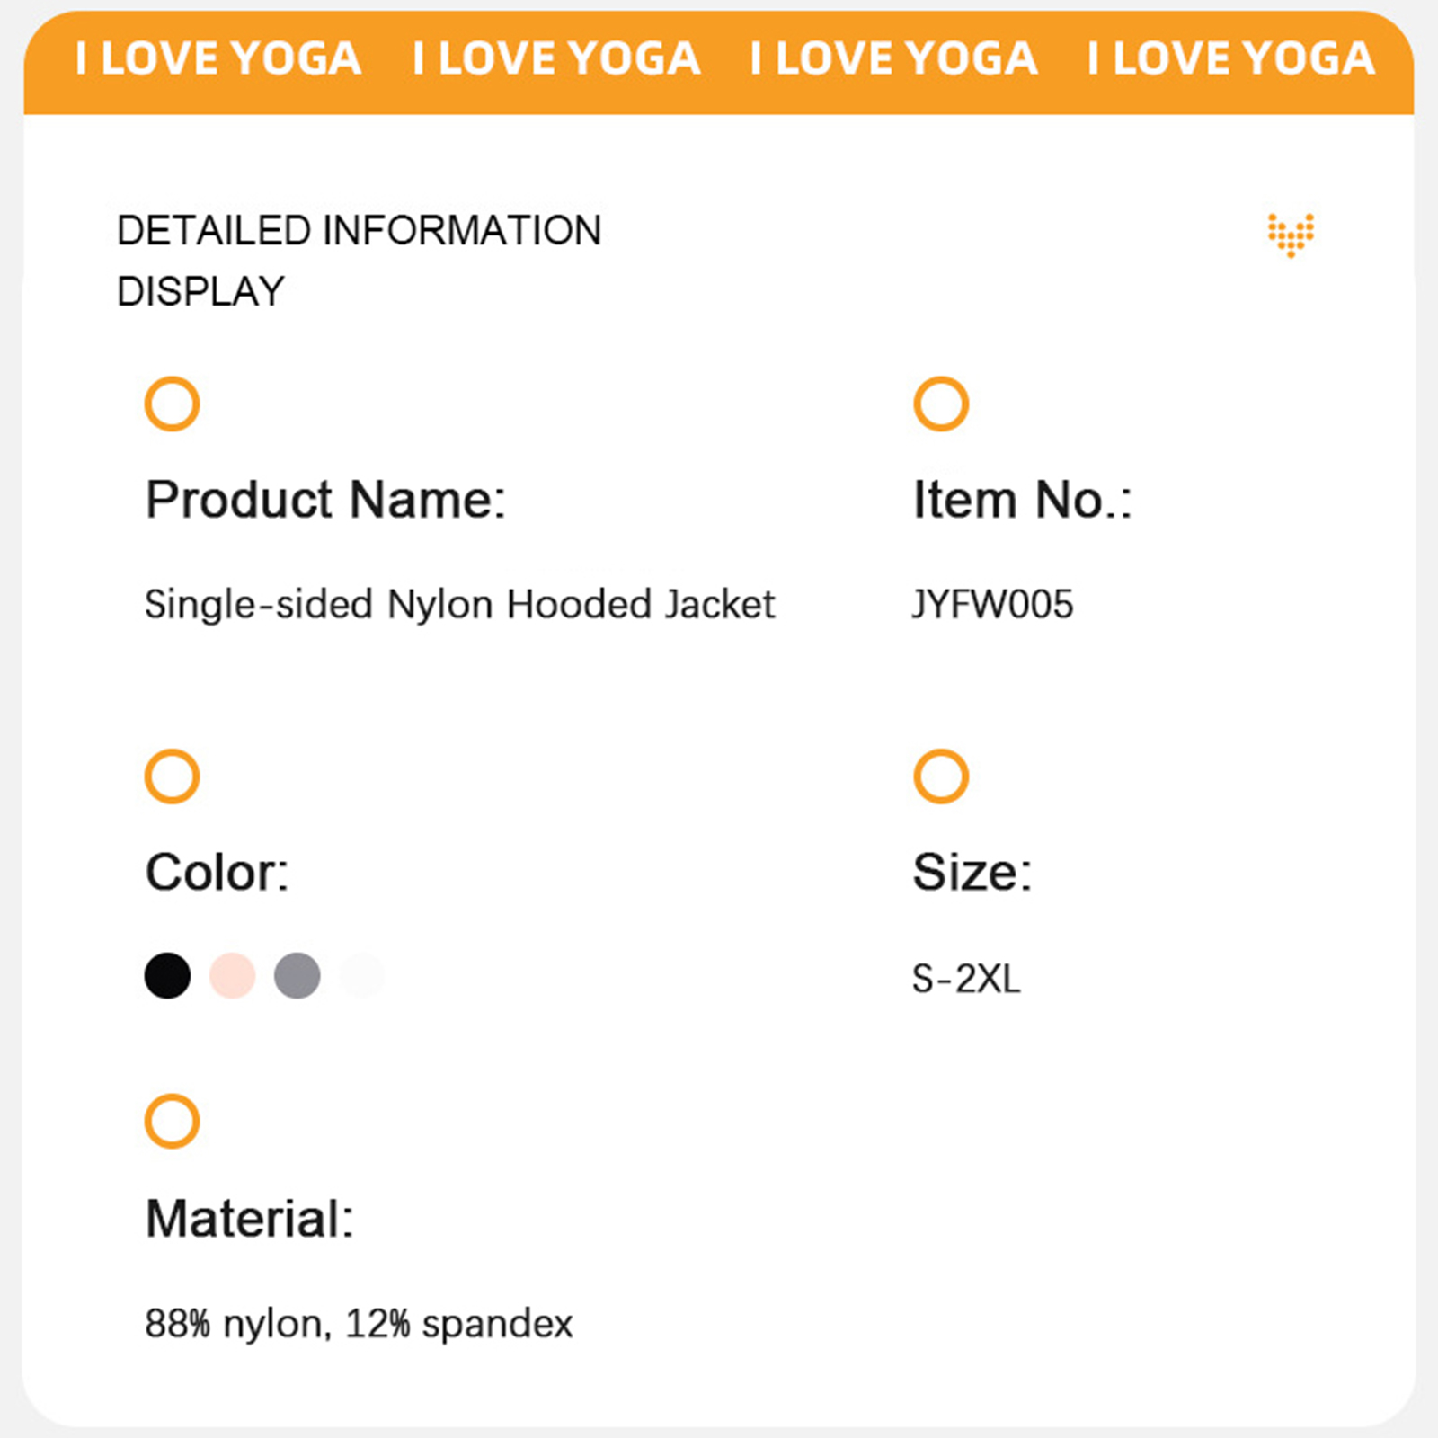The width and height of the screenshot is (1438, 1438).
Task: Click the last I LOVE YOGA banner text
Action: [1230, 59]
